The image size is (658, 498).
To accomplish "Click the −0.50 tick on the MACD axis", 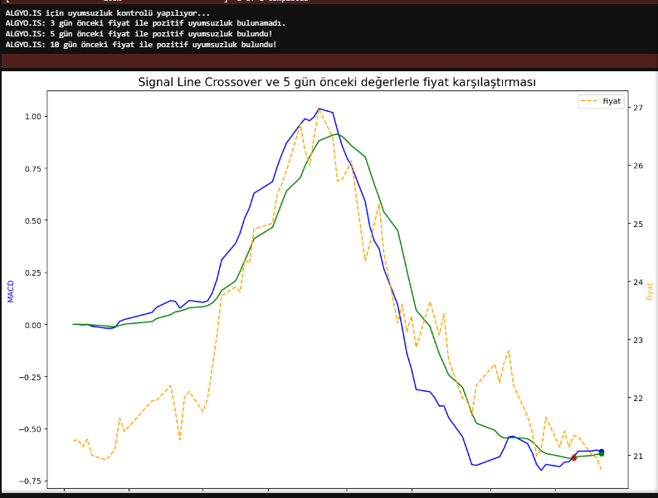I will (x=30, y=429).
